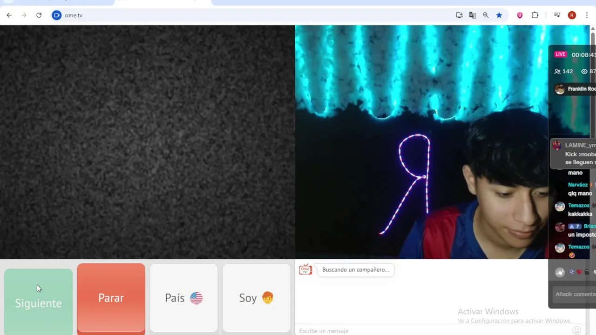Click Narváez username in chat
Viewport: 596px width, 335px height.
tap(577, 185)
